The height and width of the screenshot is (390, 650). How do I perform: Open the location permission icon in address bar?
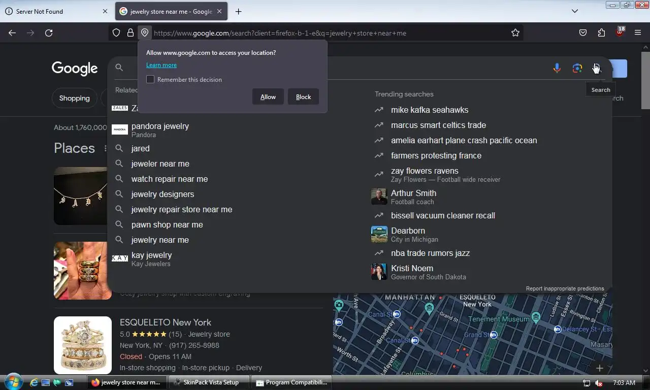(x=145, y=33)
